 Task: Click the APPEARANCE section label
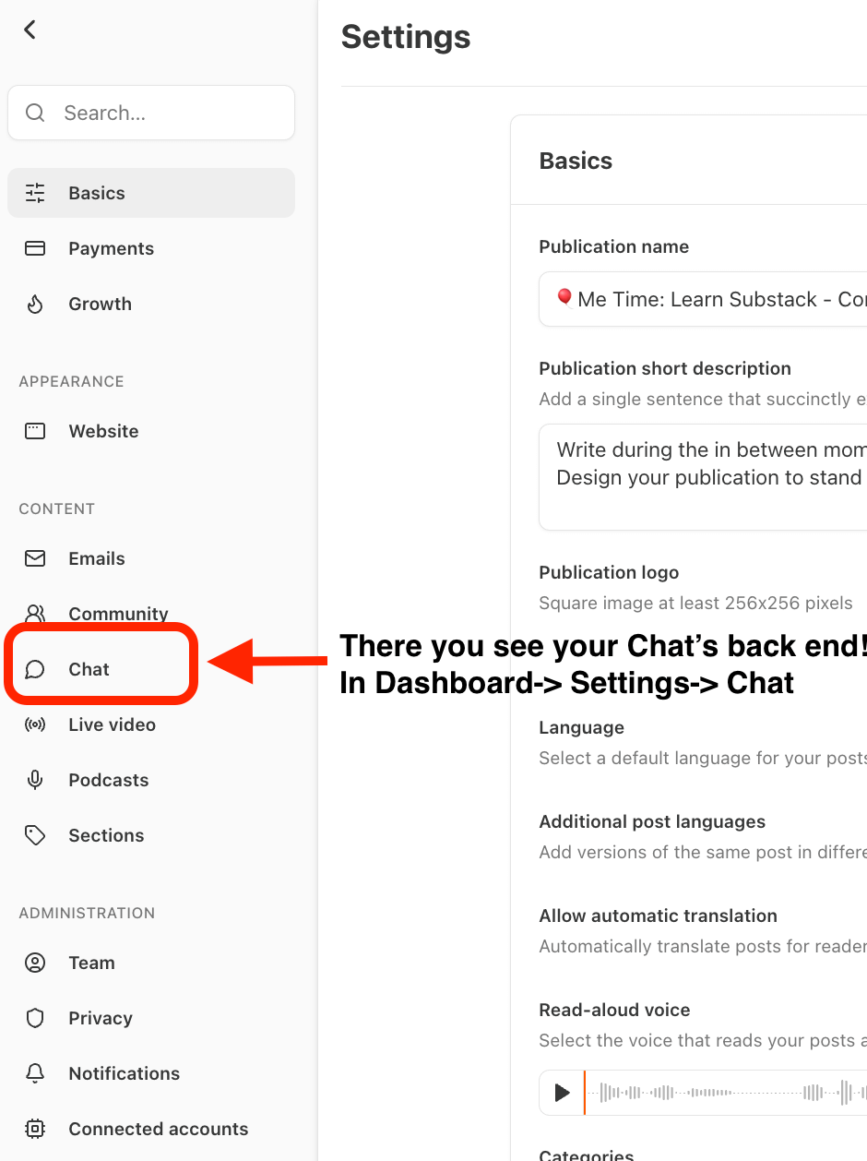coord(71,381)
